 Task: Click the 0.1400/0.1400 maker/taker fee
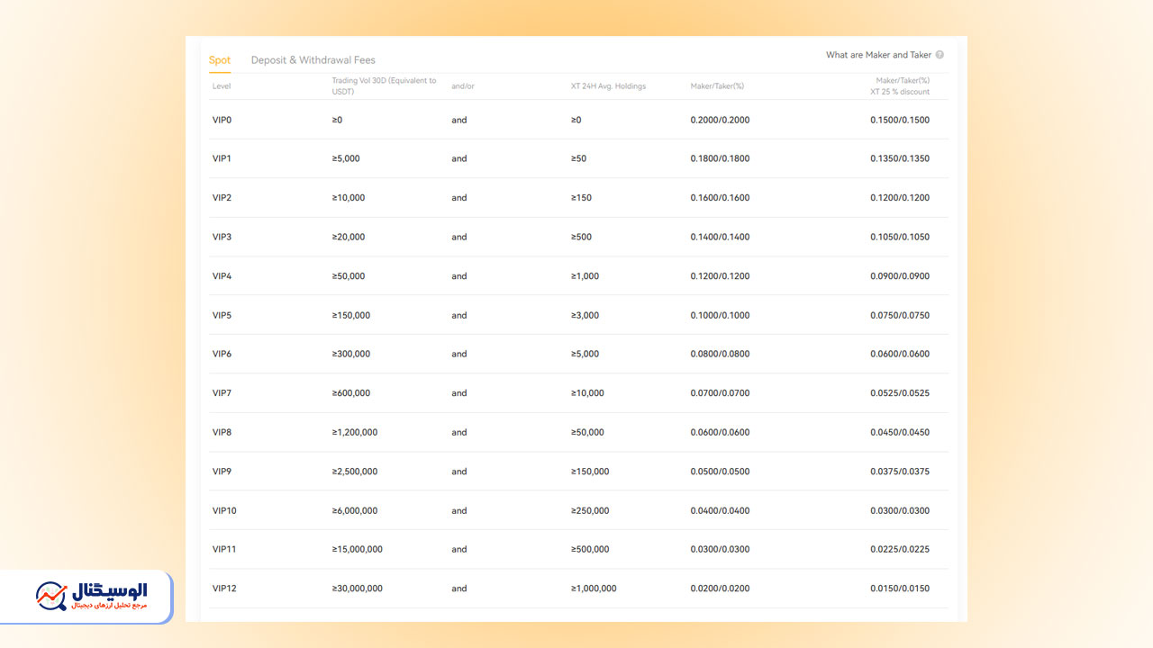(720, 237)
